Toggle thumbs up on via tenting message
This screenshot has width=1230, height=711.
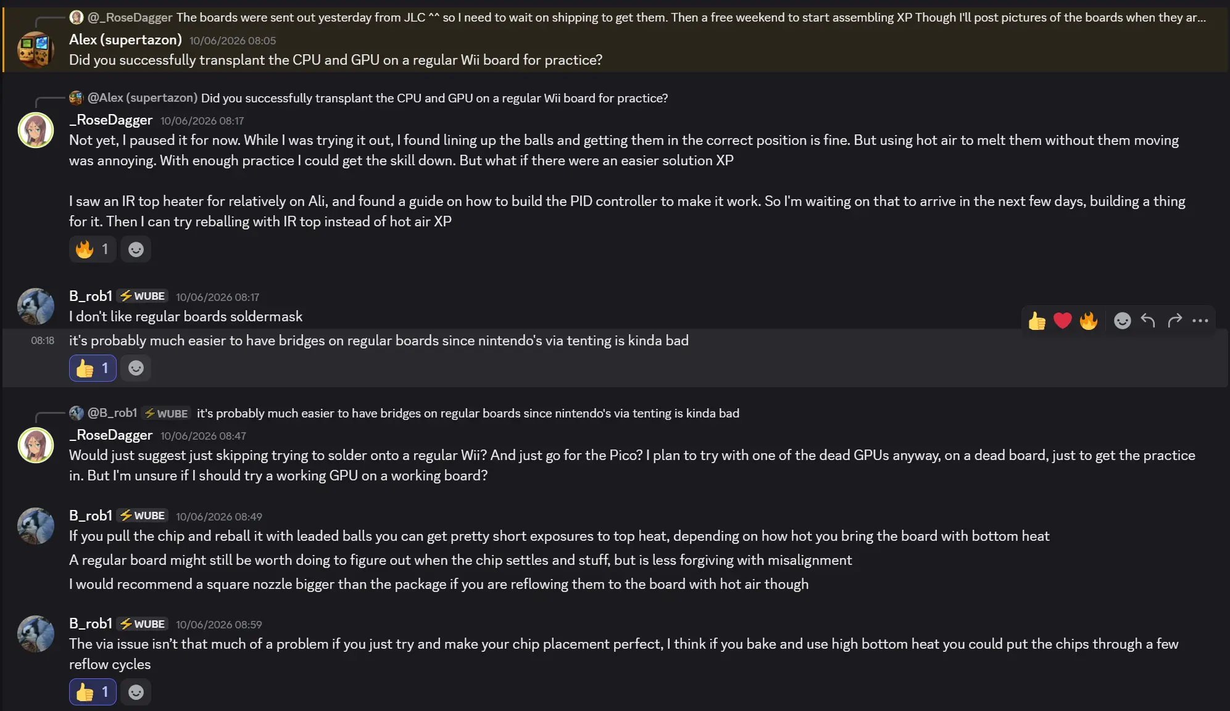(93, 368)
